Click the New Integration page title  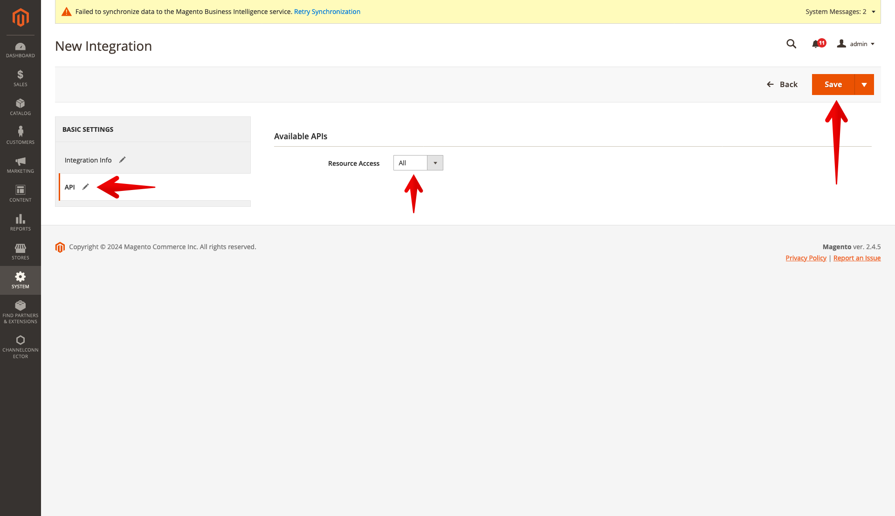(x=103, y=46)
